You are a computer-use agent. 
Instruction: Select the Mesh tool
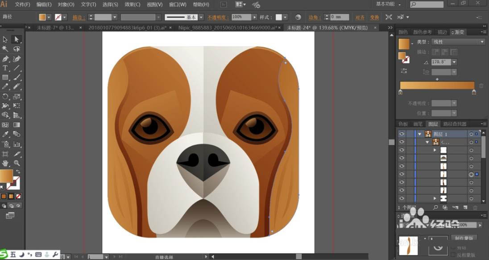click(x=5, y=125)
